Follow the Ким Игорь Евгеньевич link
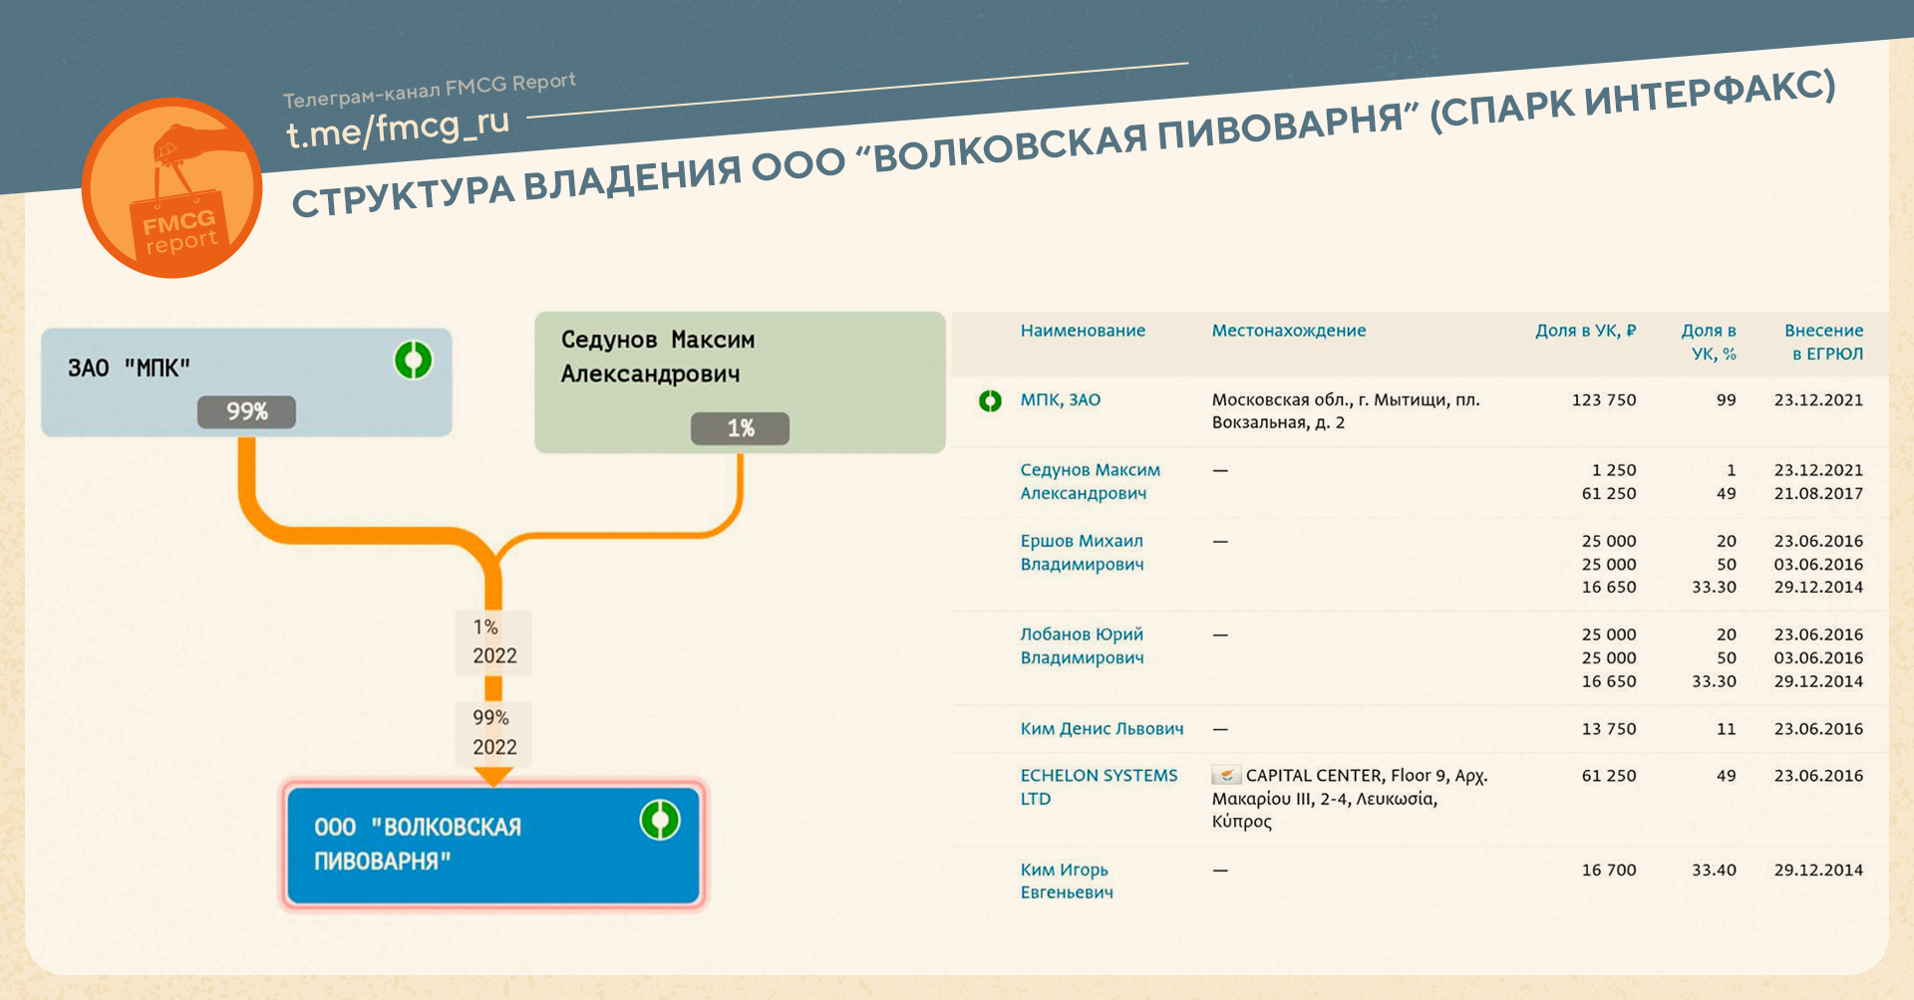Image resolution: width=1914 pixels, height=1000 pixels. tap(1067, 880)
